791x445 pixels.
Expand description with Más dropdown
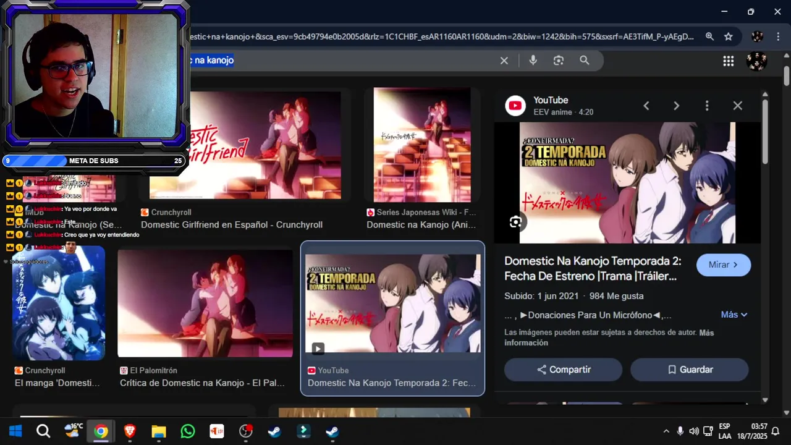click(734, 315)
